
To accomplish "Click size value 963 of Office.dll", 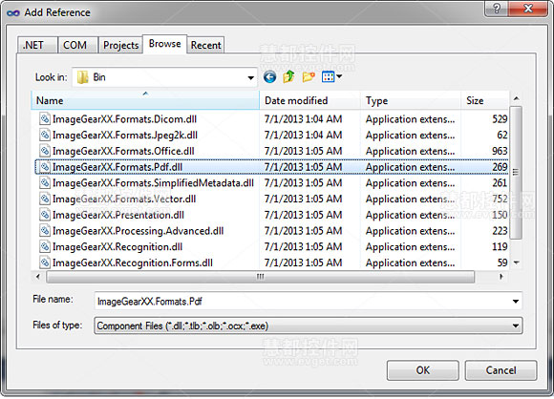I will pos(500,151).
